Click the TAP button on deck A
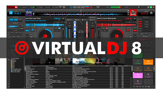This screenshot has height=95, width=163. point(63,18)
